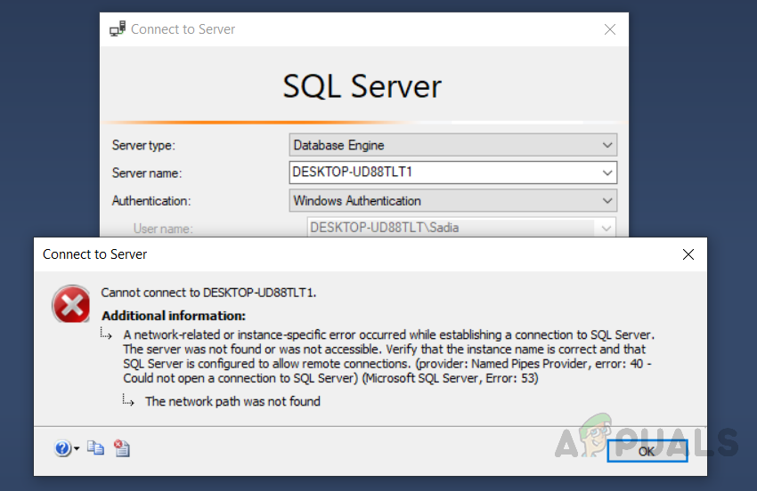Open the Authentication dropdown

606,201
